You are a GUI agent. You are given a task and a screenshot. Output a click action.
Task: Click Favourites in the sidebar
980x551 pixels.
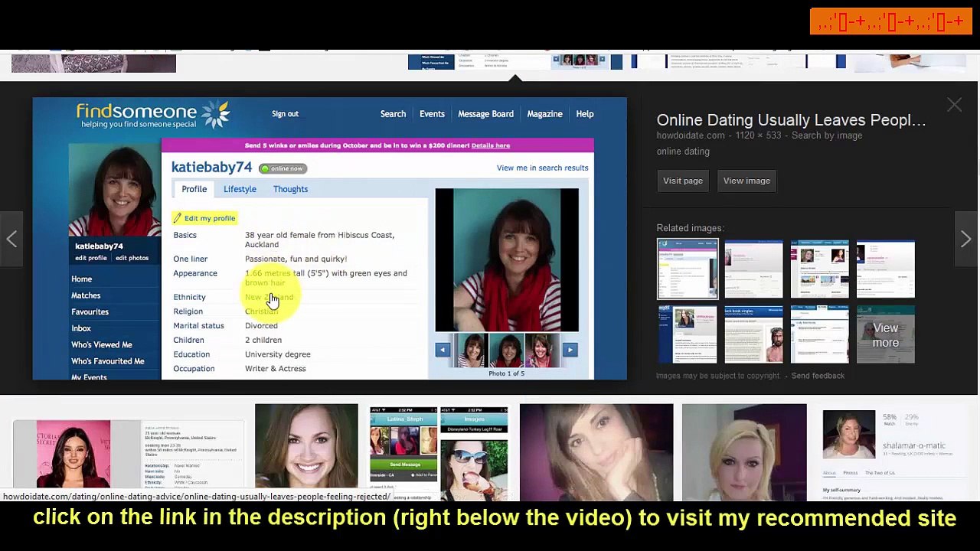90,312
